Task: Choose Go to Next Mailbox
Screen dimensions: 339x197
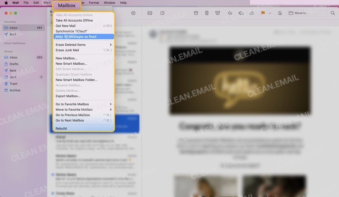Action: 83,120
